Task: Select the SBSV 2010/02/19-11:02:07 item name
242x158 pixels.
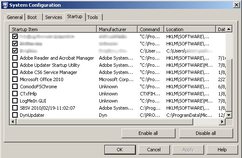Action: [48, 108]
